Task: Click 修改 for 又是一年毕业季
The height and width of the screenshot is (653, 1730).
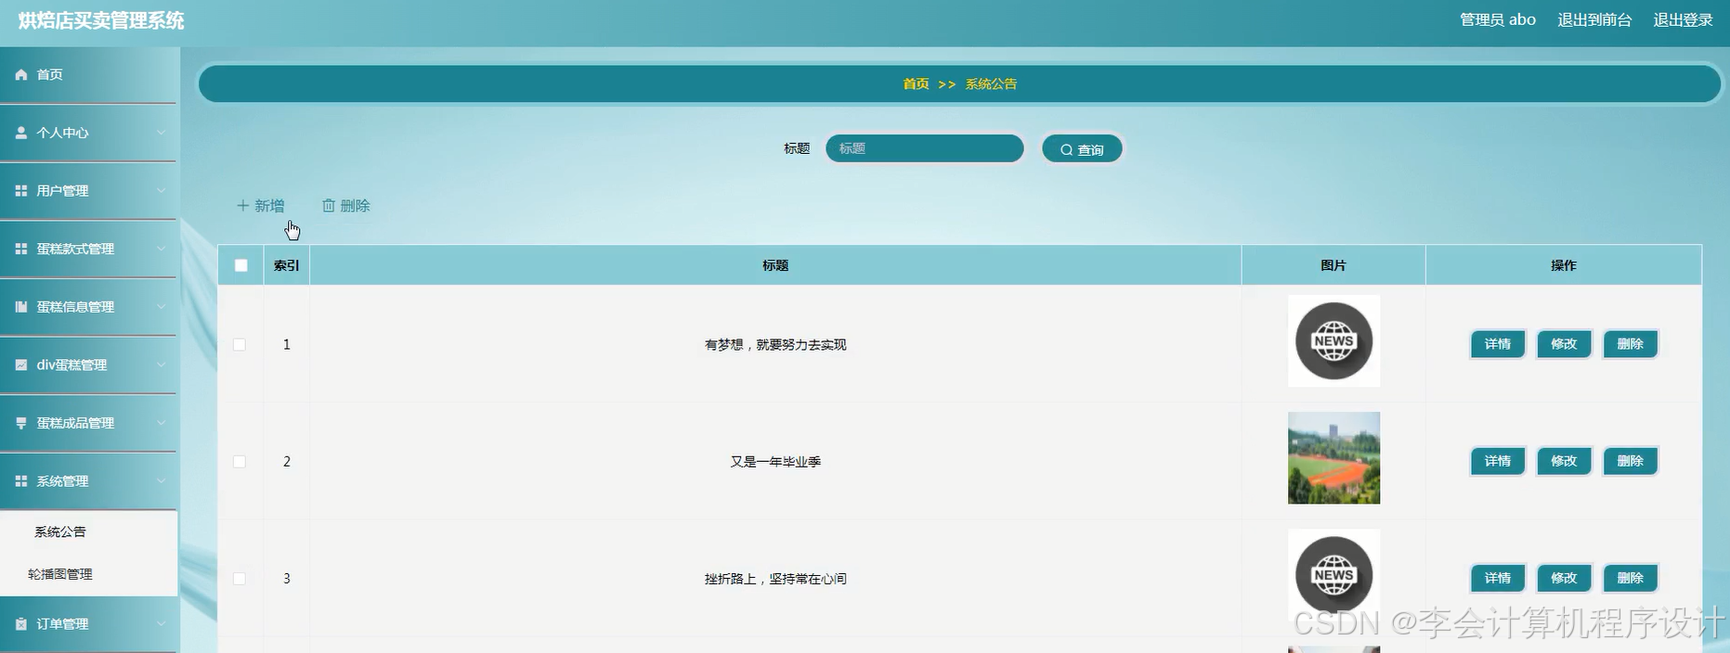Action: (1564, 461)
